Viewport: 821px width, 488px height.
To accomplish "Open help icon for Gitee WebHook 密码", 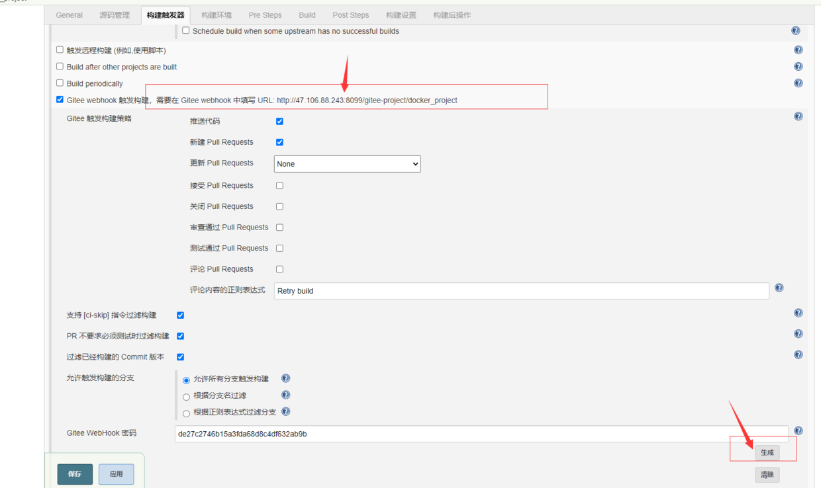I will [x=798, y=430].
